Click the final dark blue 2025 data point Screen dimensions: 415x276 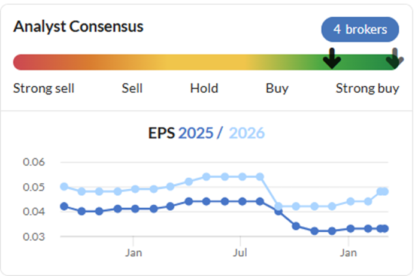(384, 229)
